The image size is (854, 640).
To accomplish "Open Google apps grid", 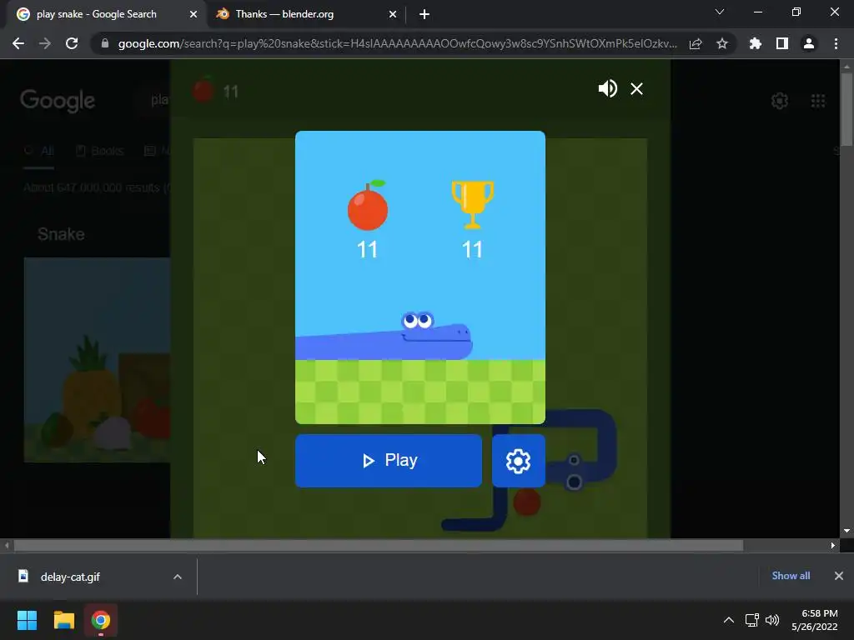I will tap(817, 101).
